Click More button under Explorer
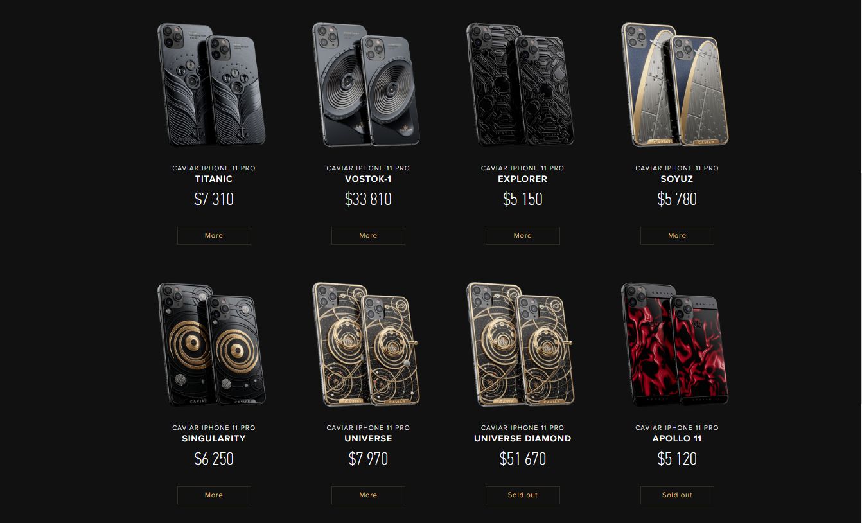 tap(523, 236)
